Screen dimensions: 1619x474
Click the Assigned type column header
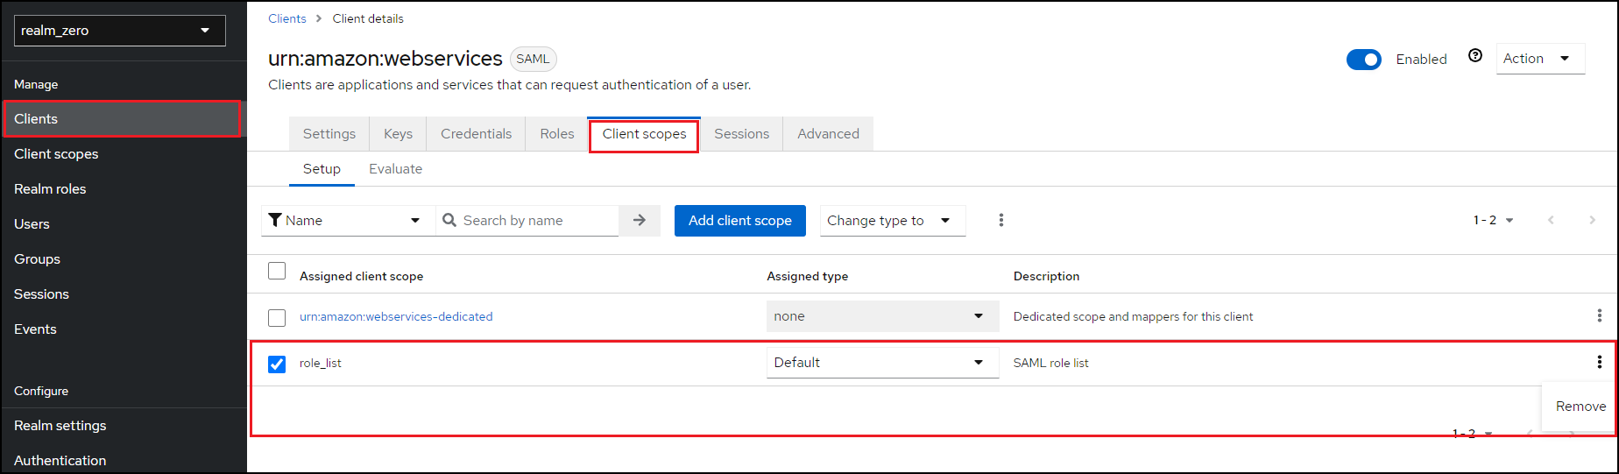tap(807, 276)
